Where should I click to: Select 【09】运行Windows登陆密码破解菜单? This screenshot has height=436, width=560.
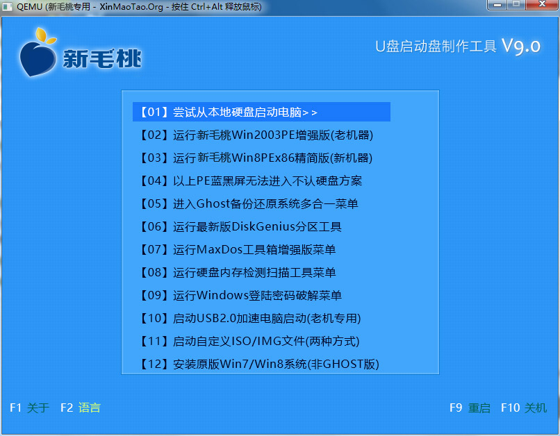click(x=240, y=296)
